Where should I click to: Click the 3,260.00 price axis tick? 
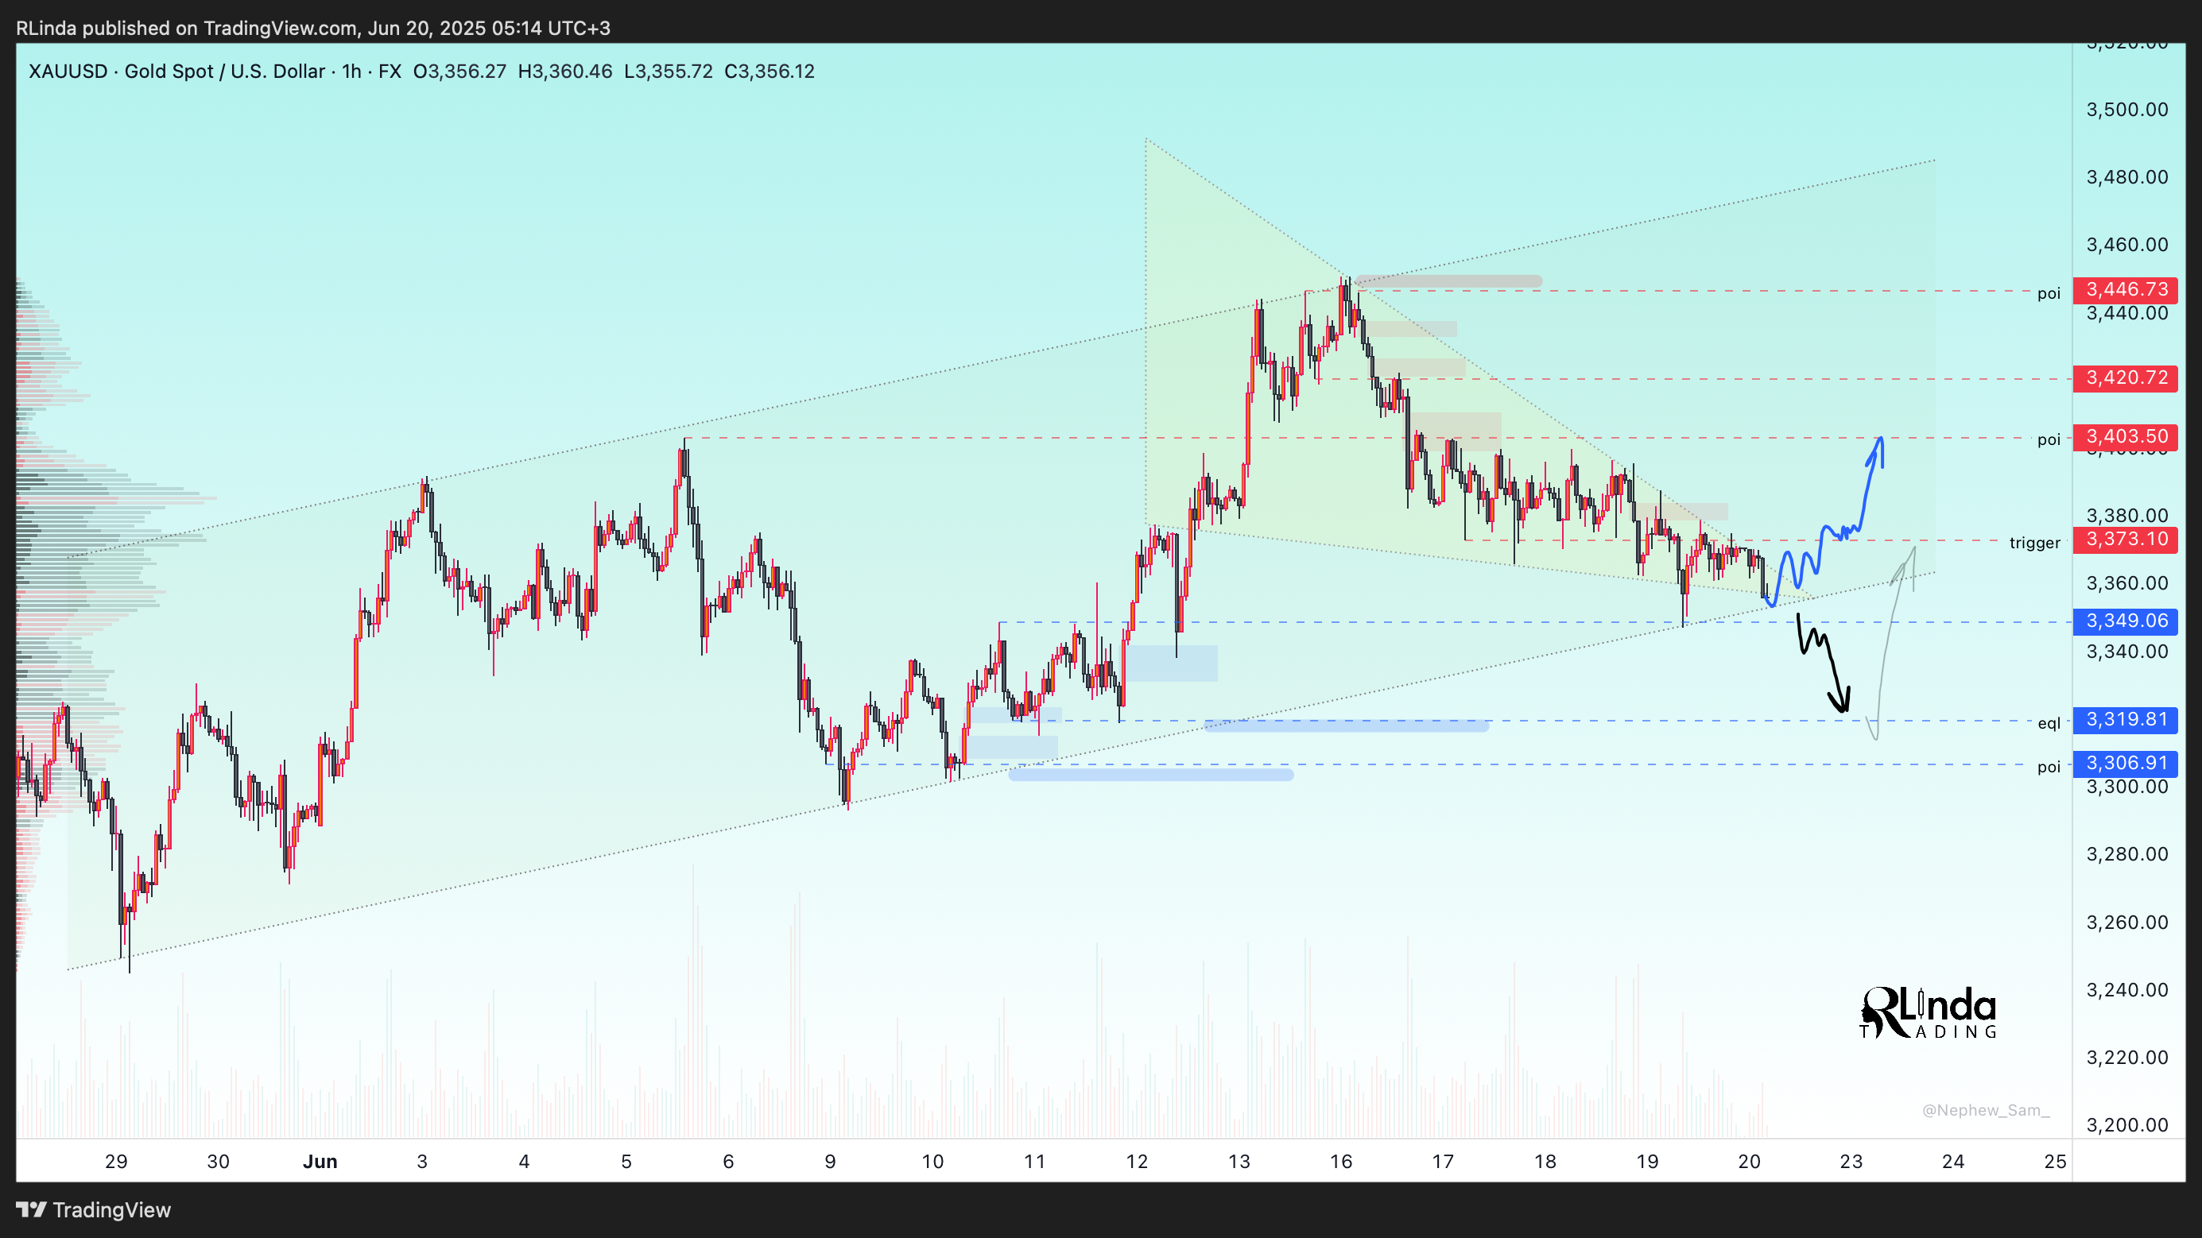click(x=2126, y=922)
